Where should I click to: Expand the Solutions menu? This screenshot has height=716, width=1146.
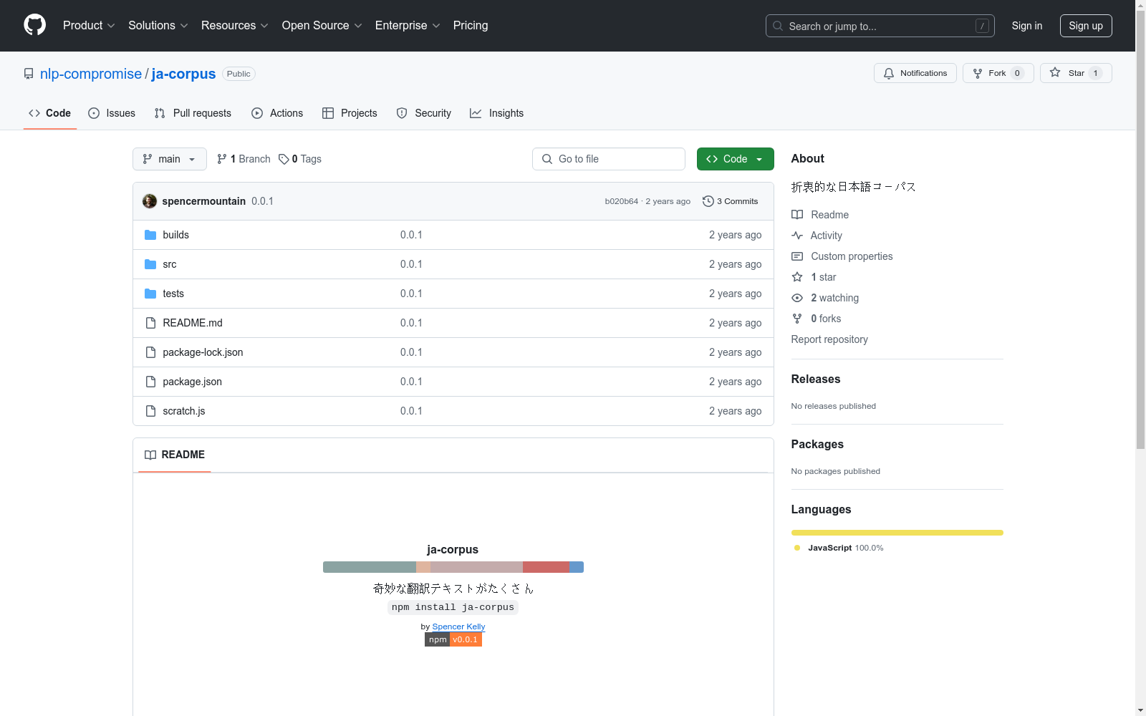tap(158, 25)
